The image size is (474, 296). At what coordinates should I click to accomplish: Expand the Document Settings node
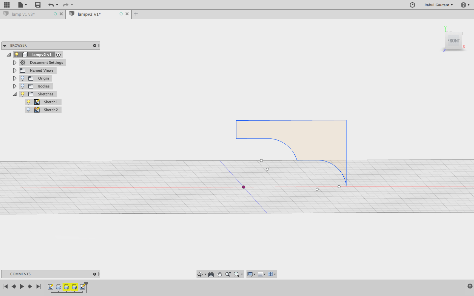tap(14, 62)
